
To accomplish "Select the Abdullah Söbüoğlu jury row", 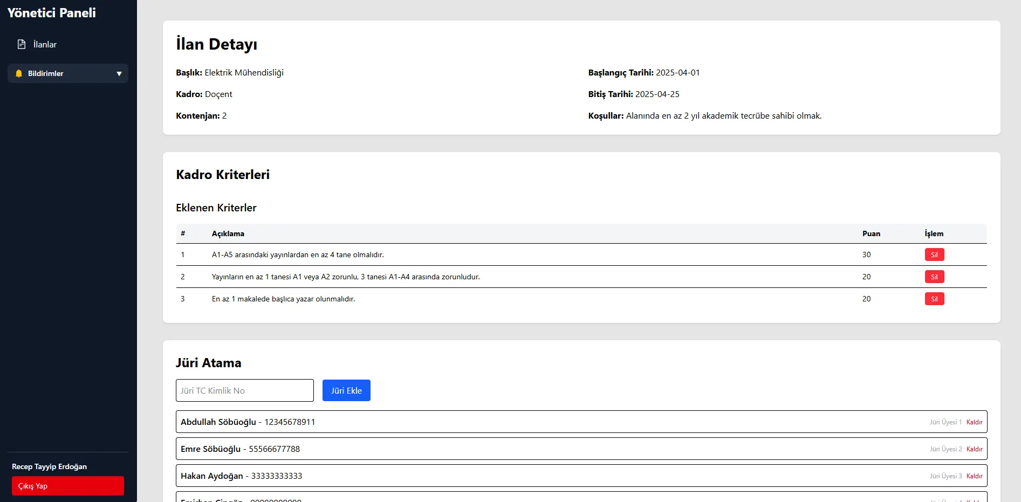I will point(581,422).
